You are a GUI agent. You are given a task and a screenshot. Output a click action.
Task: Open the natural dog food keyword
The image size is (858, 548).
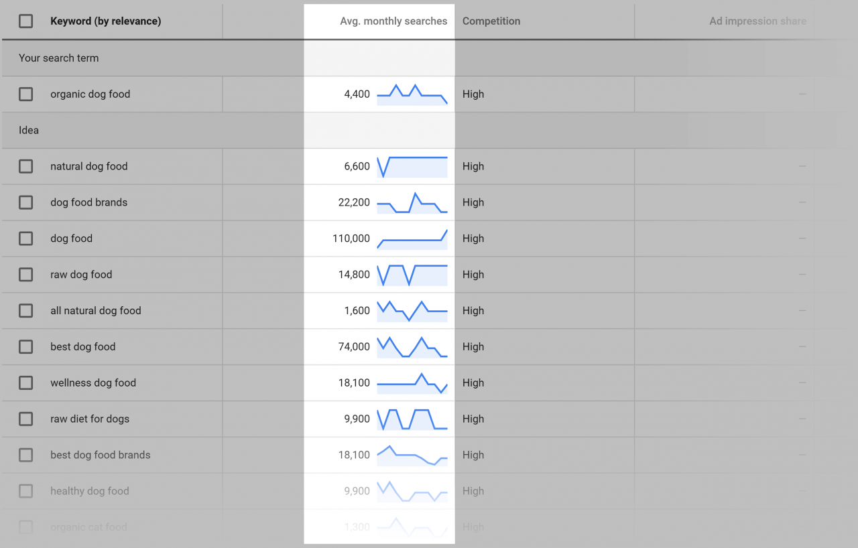point(88,167)
